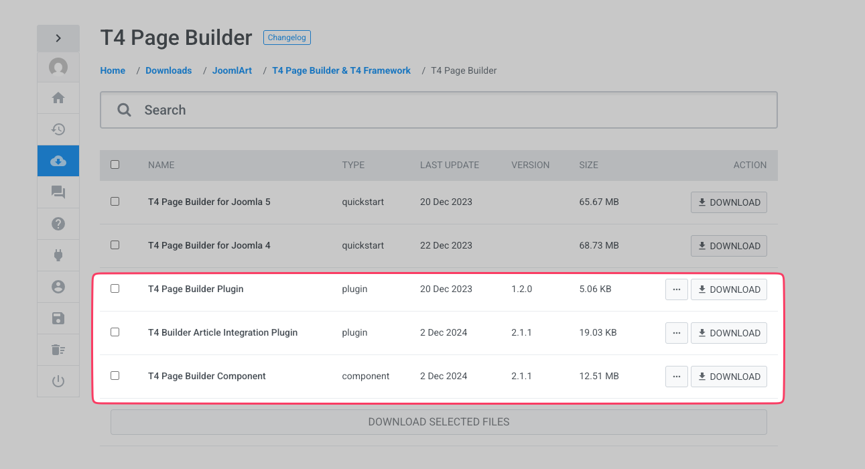This screenshot has width=865, height=469.
Task: Click the VERSION column header
Action: pos(531,165)
